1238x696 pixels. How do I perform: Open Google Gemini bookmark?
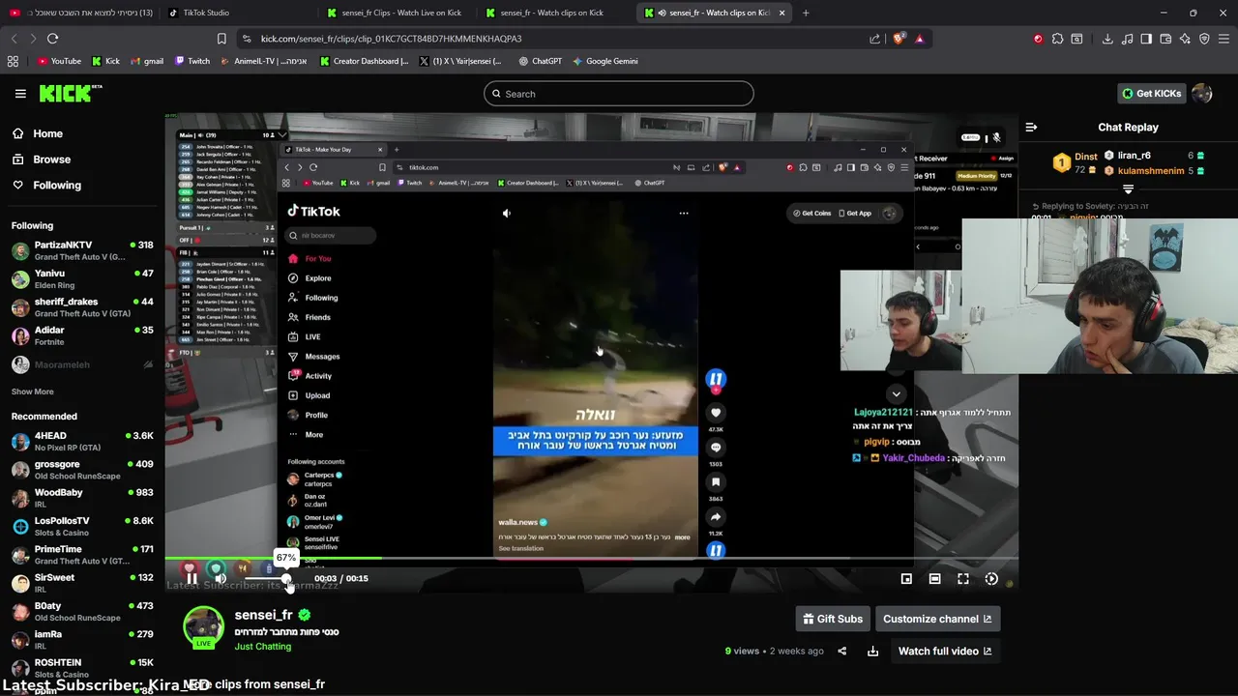coord(604,61)
